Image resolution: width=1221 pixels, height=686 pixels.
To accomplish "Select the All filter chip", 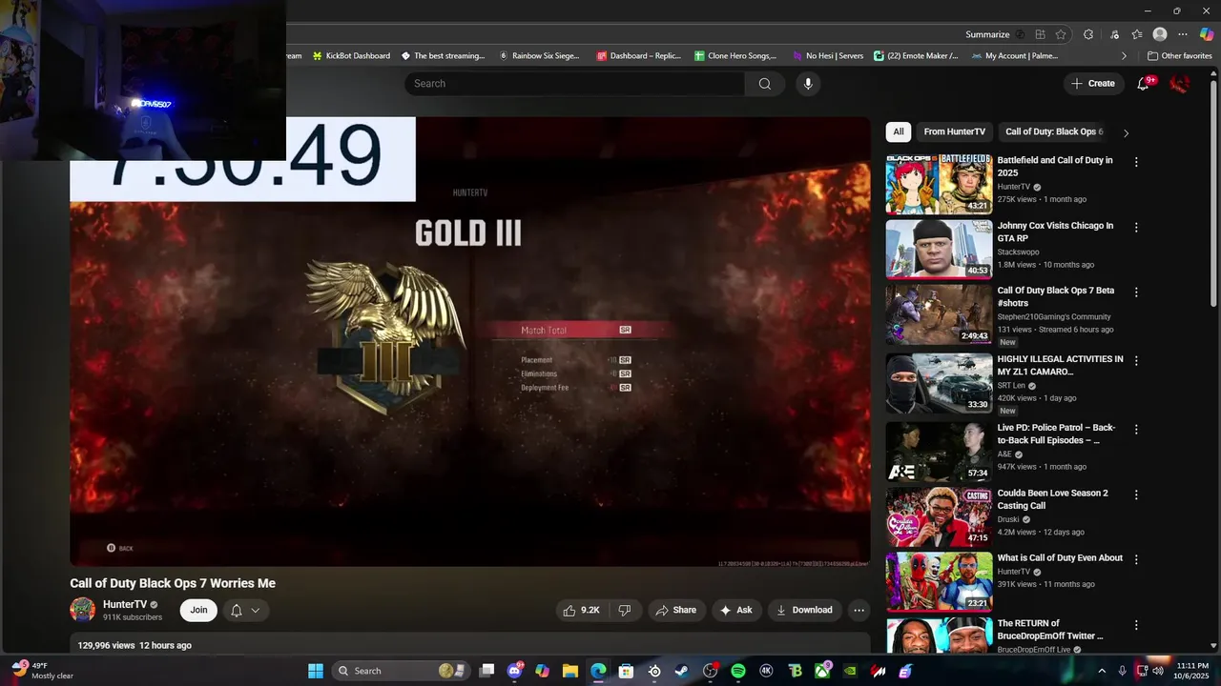I will (x=899, y=132).
